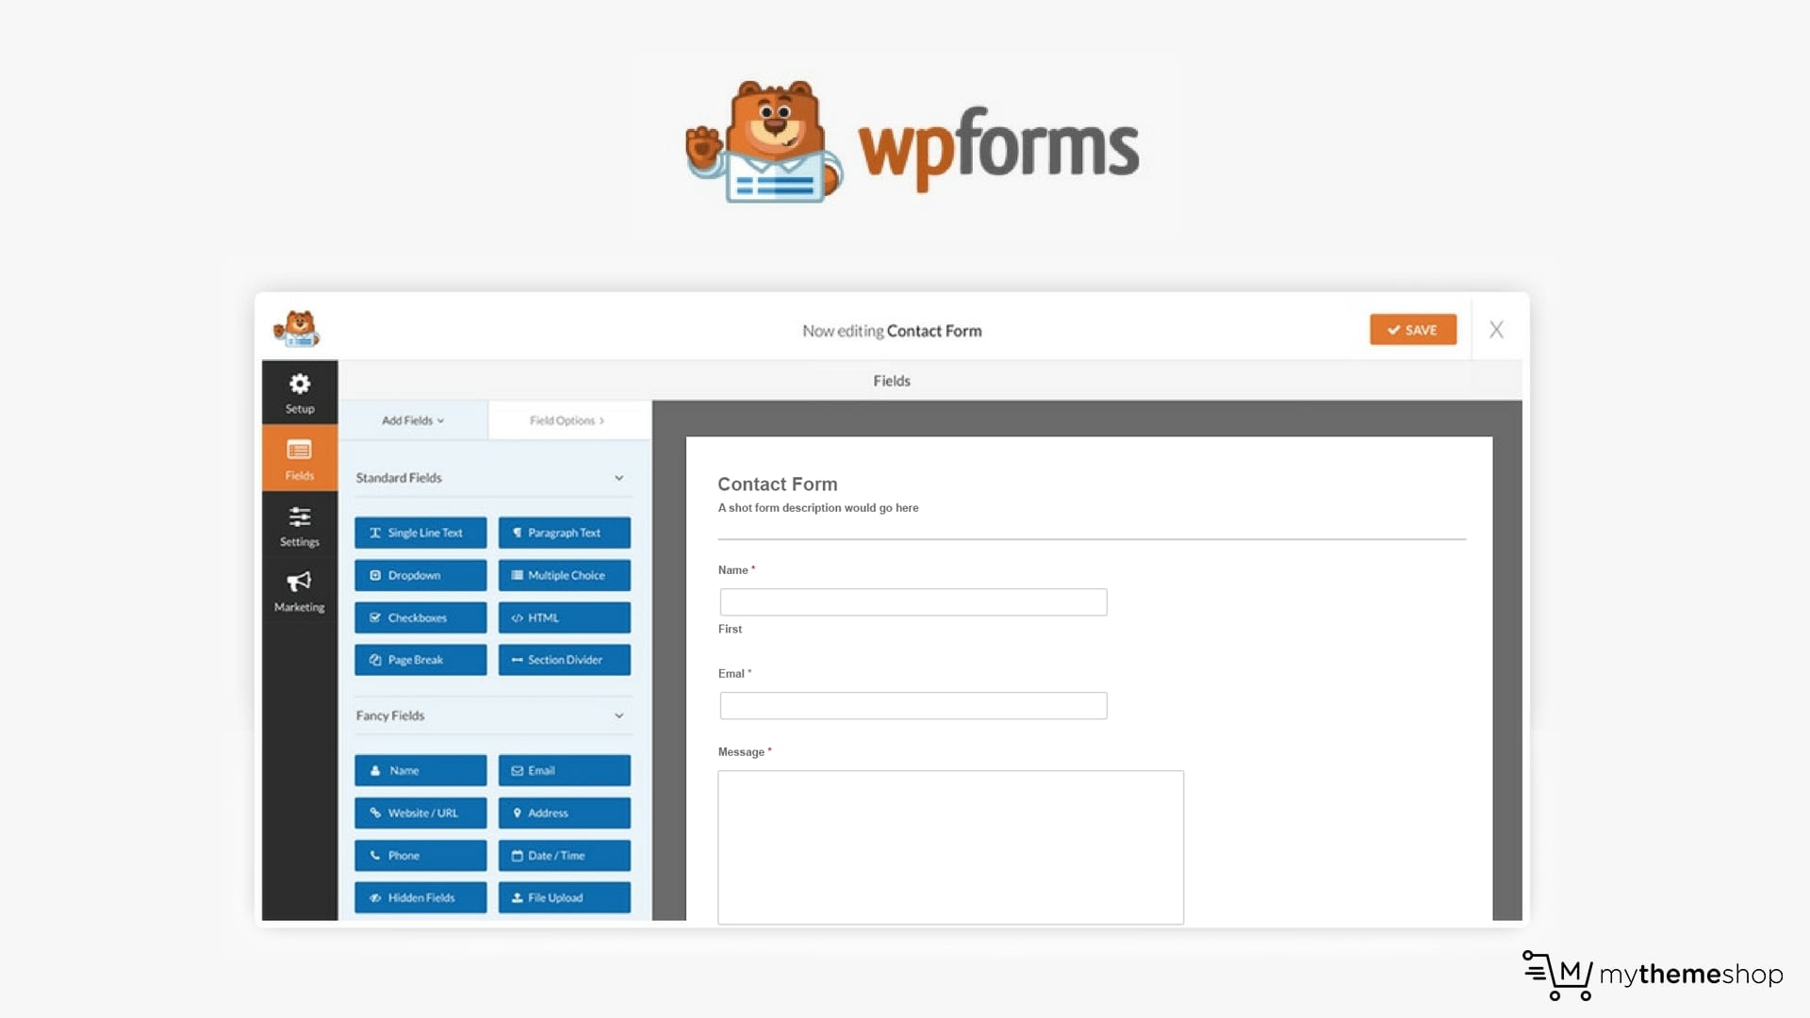Add a Website / URL field
The height and width of the screenshot is (1018, 1810).
(x=420, y=813)
